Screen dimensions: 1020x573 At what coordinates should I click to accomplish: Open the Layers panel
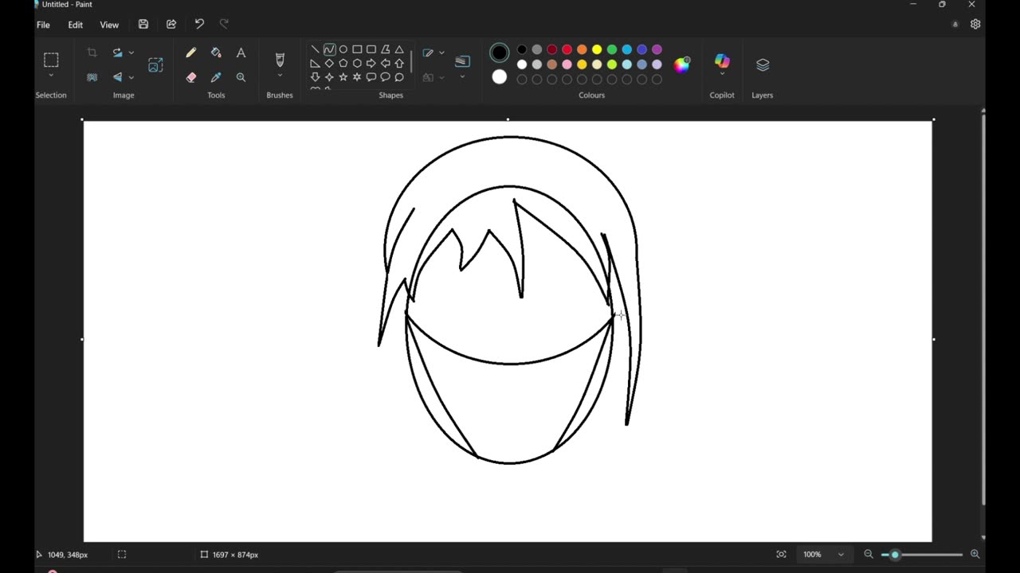click(x=763, y=65)
